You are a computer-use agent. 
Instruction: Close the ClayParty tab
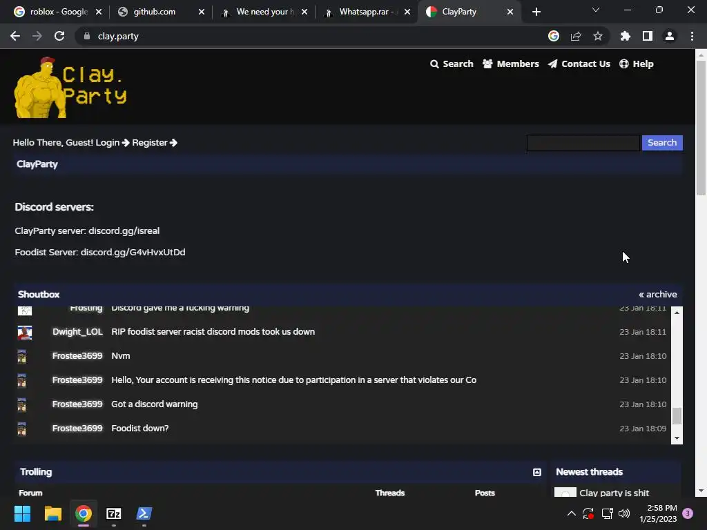coord(510,12)
